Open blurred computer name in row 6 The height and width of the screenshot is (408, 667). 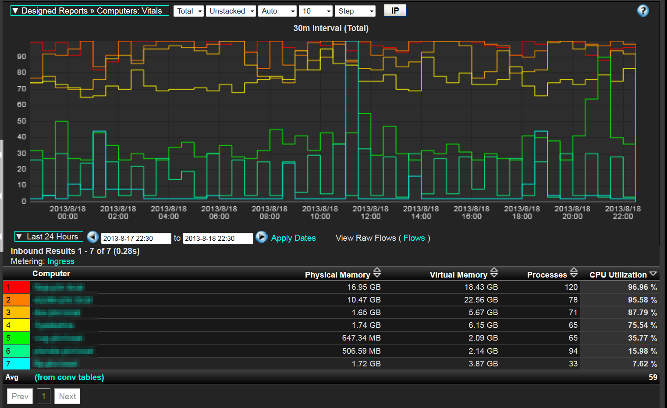click(64, 351)
